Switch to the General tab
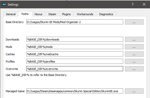Viewport: 150px width, 98px height. [x=11, y=14]
